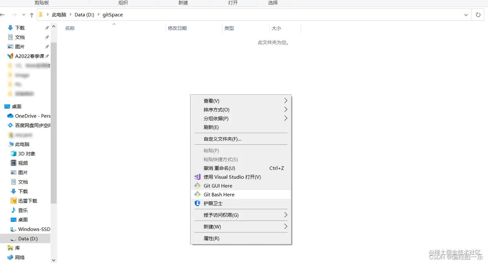Select the Data (D:) drive in sidebar
Image resolution: width=488 pixels, height=263 pixels.
point(25,239)
